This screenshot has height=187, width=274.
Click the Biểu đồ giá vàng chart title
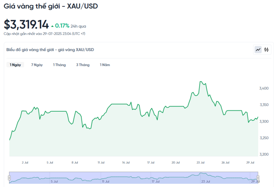click(x=50, y=50)
